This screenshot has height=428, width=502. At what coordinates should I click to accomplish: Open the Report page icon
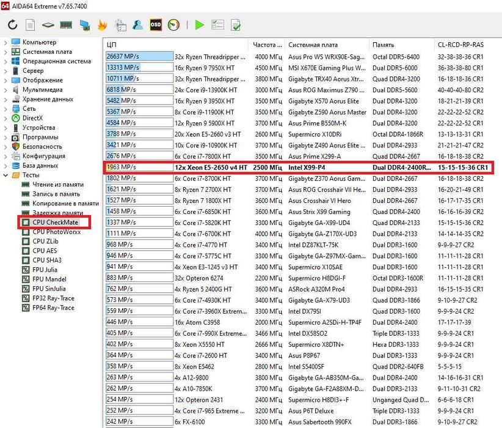pos(31,24)
